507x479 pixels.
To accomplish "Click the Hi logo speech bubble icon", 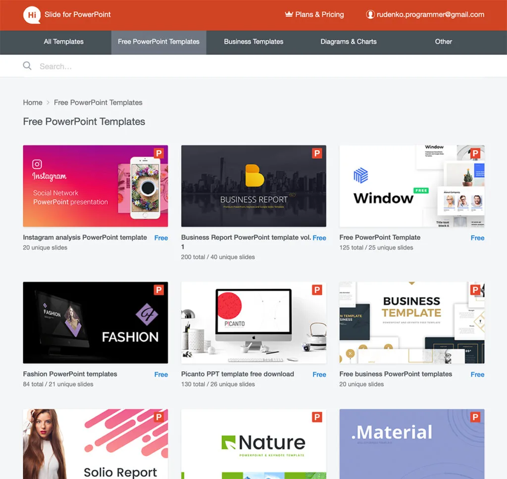I will tap(32, 15).
